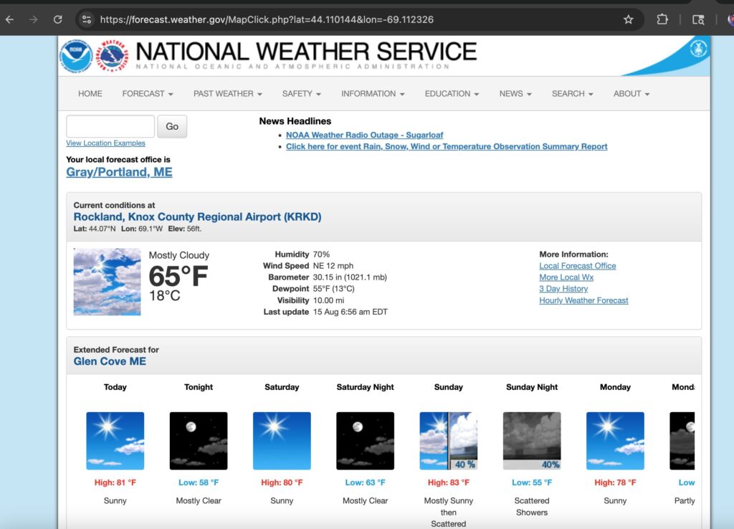Viewport: 734px width, 529px height.
Task: Expand the INFORMATION dropdown menu
Action: click(x=373, y=94)
